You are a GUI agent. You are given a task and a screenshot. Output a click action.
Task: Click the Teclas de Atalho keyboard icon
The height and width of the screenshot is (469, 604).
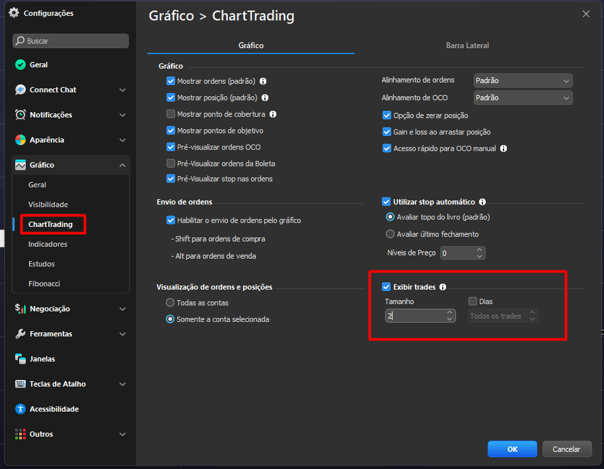click(x=20, y=384)
